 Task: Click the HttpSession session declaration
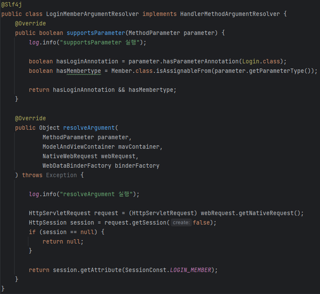(62, 222)
